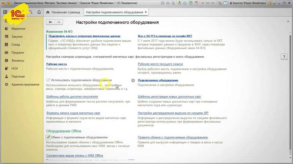This screenshot has width=293, height=164.
Task: Go back with the left arrow button
Action: pos(50,22)
